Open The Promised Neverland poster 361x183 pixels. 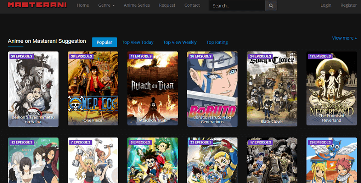click(331, 89)
